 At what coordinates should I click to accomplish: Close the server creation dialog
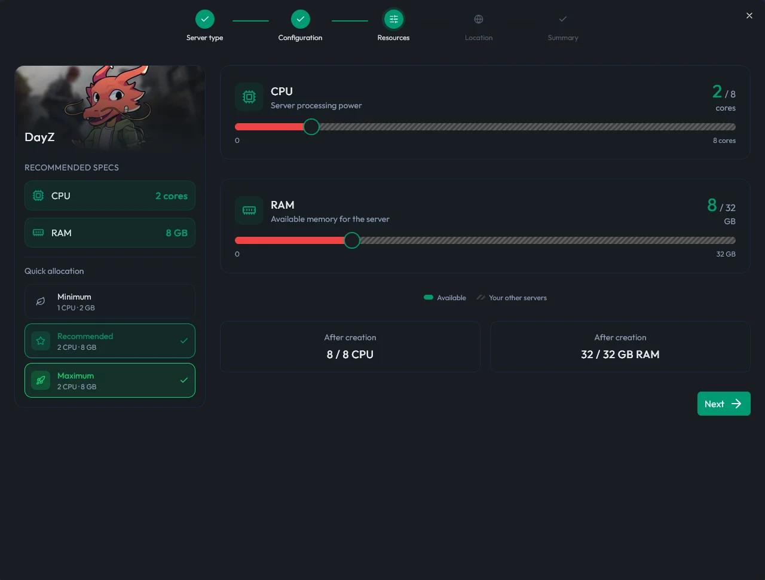(x=749, y=16)
